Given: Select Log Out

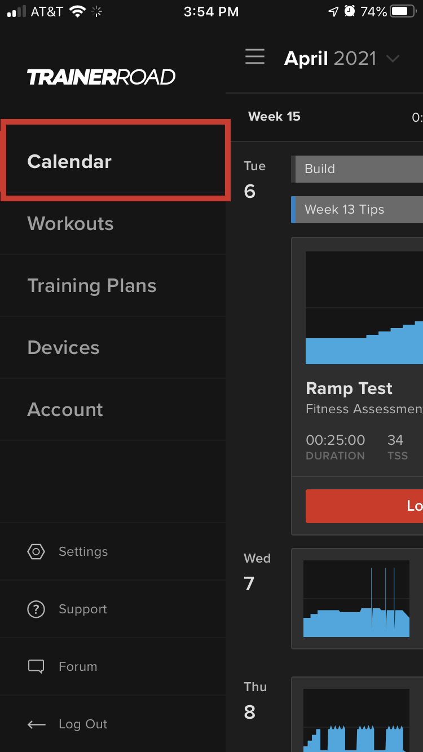Looking at the screenshot, I should click(x=83, y=724).
